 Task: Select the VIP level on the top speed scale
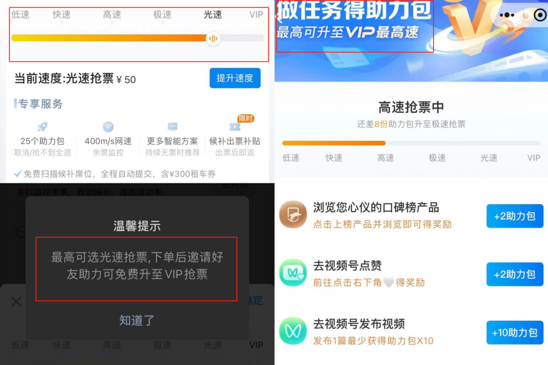coord(256,15)
